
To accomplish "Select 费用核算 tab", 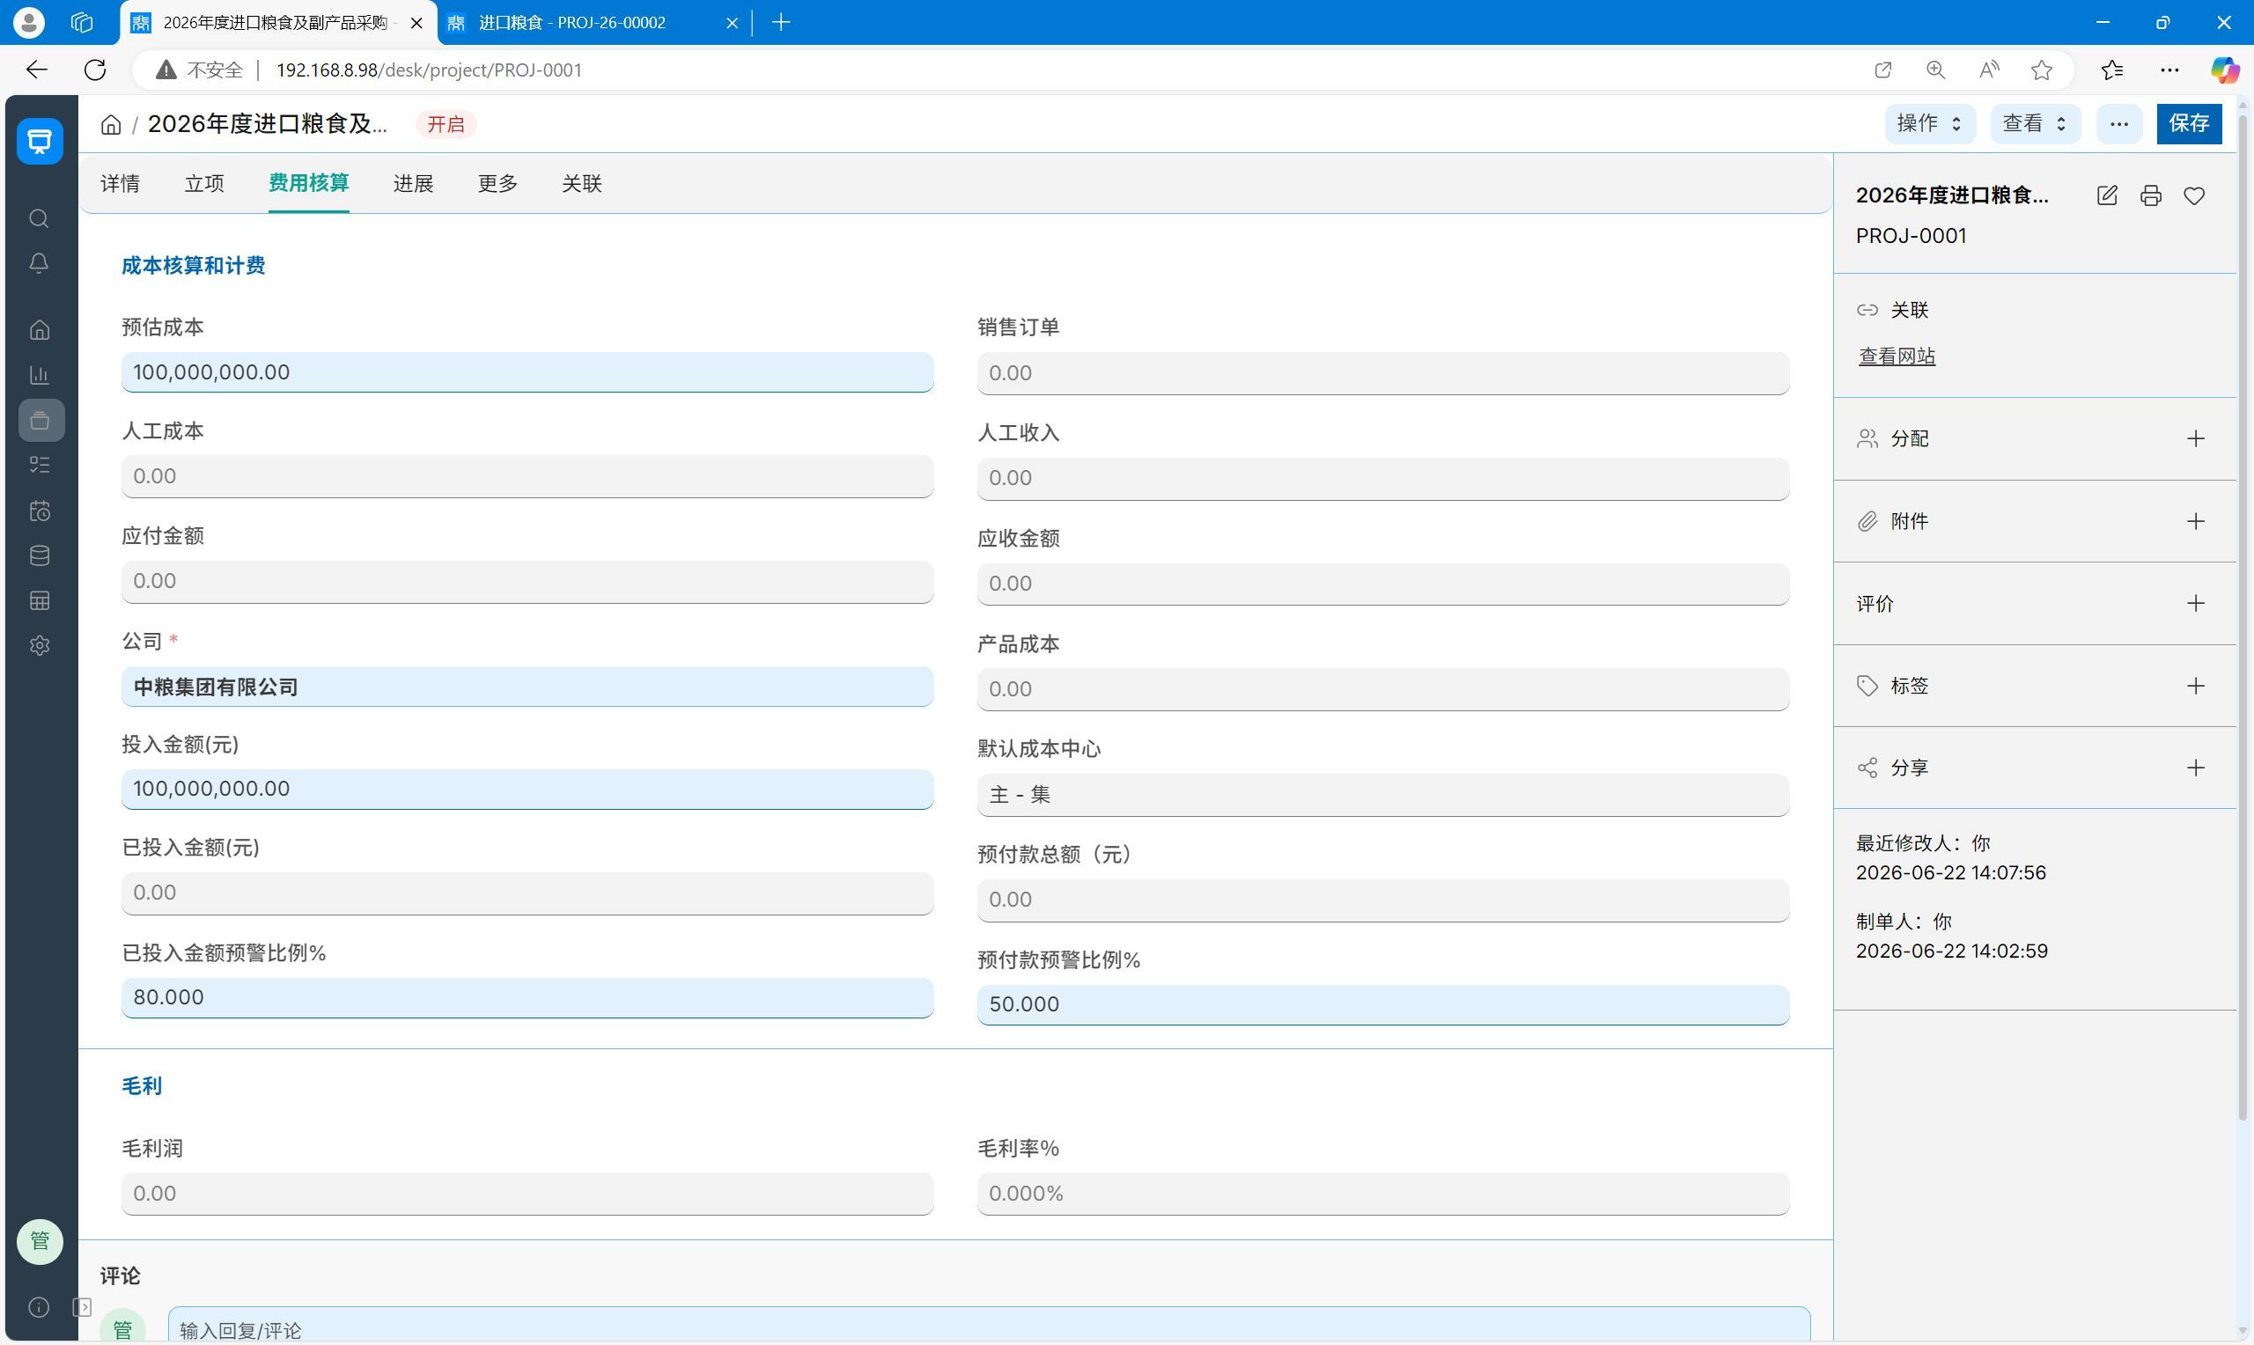I will [x=308, y=183].
